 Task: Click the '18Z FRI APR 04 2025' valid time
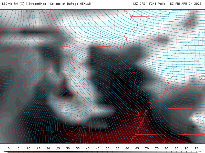[x=185, y=4]
